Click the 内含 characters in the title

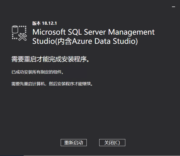click(65, 41)
